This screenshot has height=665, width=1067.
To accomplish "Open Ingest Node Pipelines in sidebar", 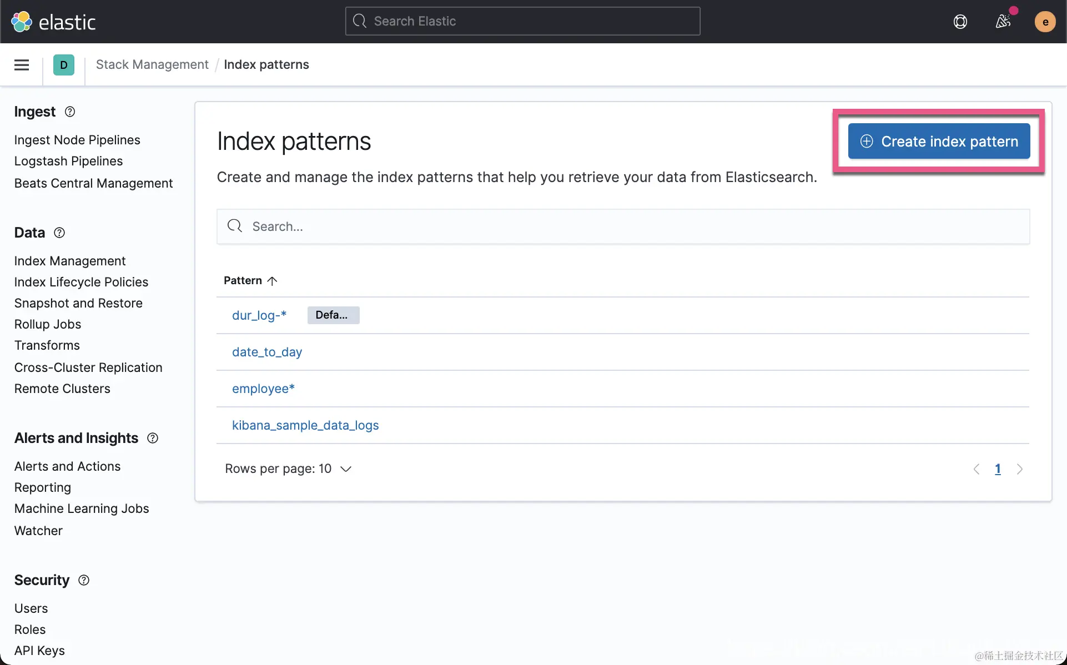I will [77, 140].
